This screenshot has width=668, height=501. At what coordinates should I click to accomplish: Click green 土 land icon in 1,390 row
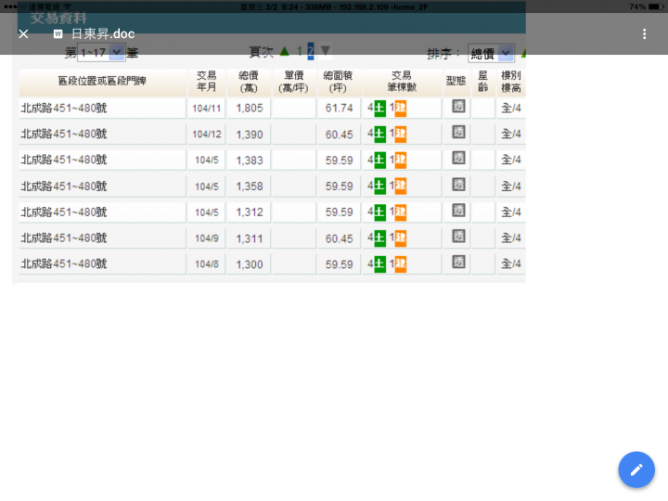(379, 135)
